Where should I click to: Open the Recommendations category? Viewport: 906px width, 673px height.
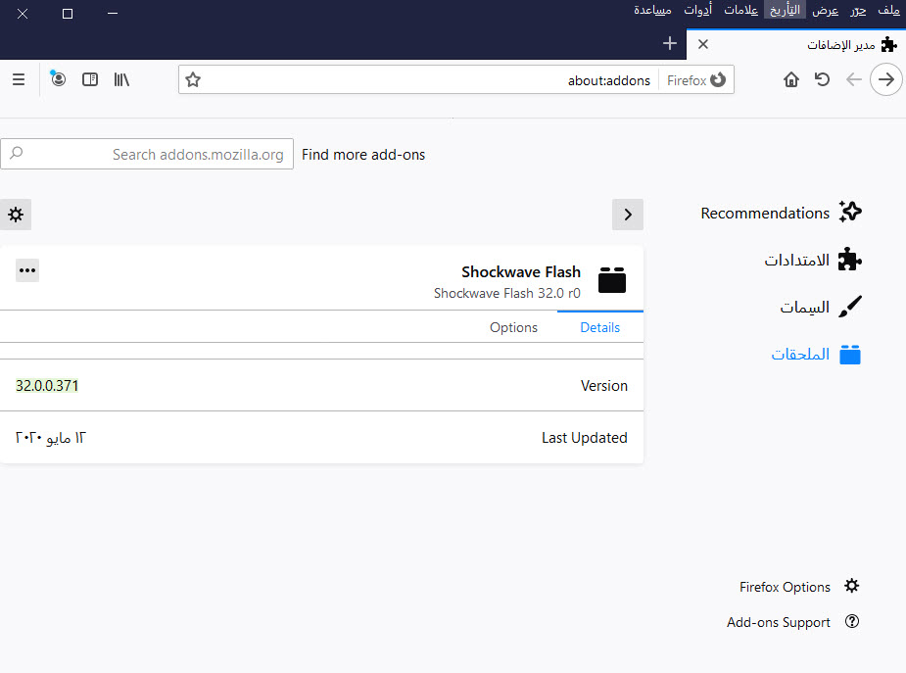(x=781, y=214)
